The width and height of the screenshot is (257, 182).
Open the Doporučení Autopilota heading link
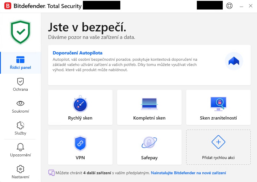(77, 53)
